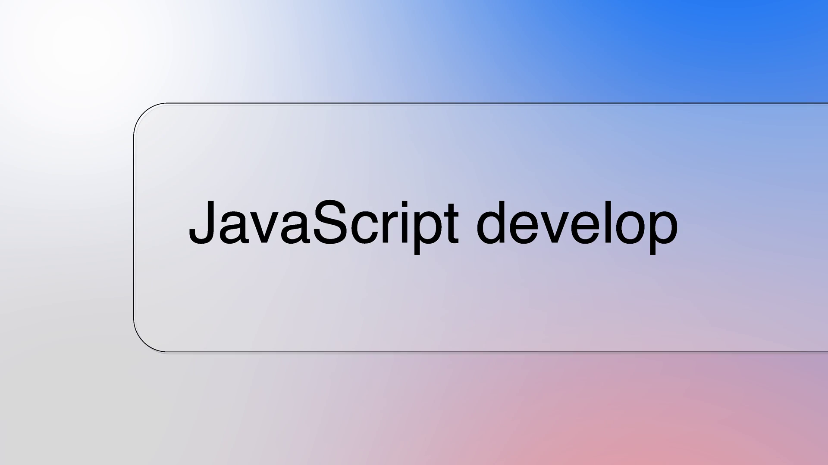828x465 pixels.
Task: Click the capital "S" in JavaScript
Action: pos(330,222)
